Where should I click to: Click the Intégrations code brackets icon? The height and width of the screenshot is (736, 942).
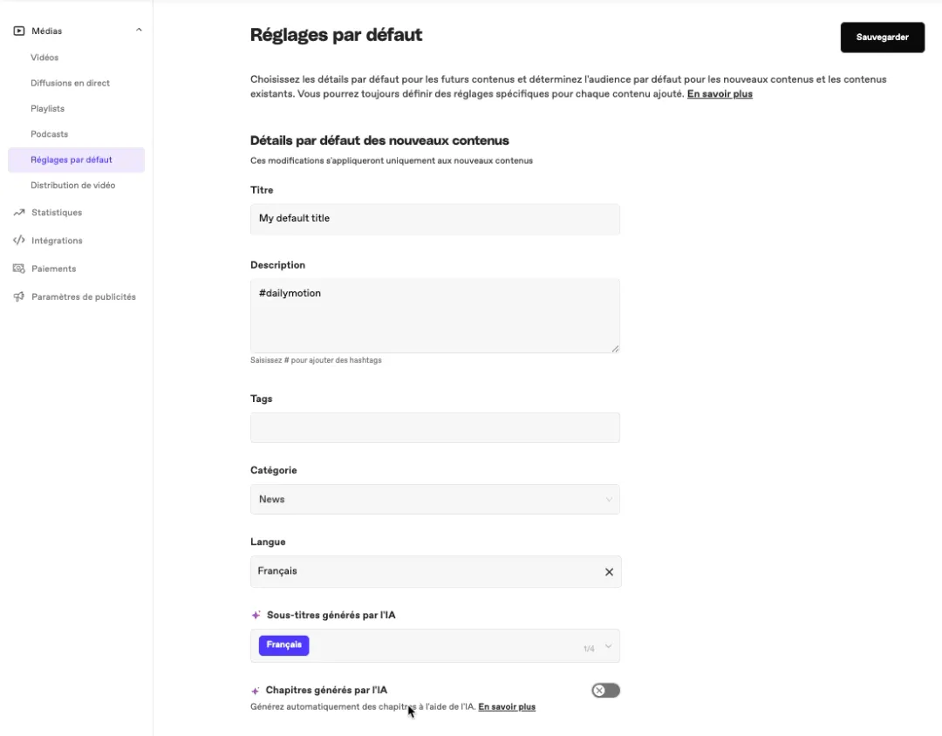coord(19,241)
